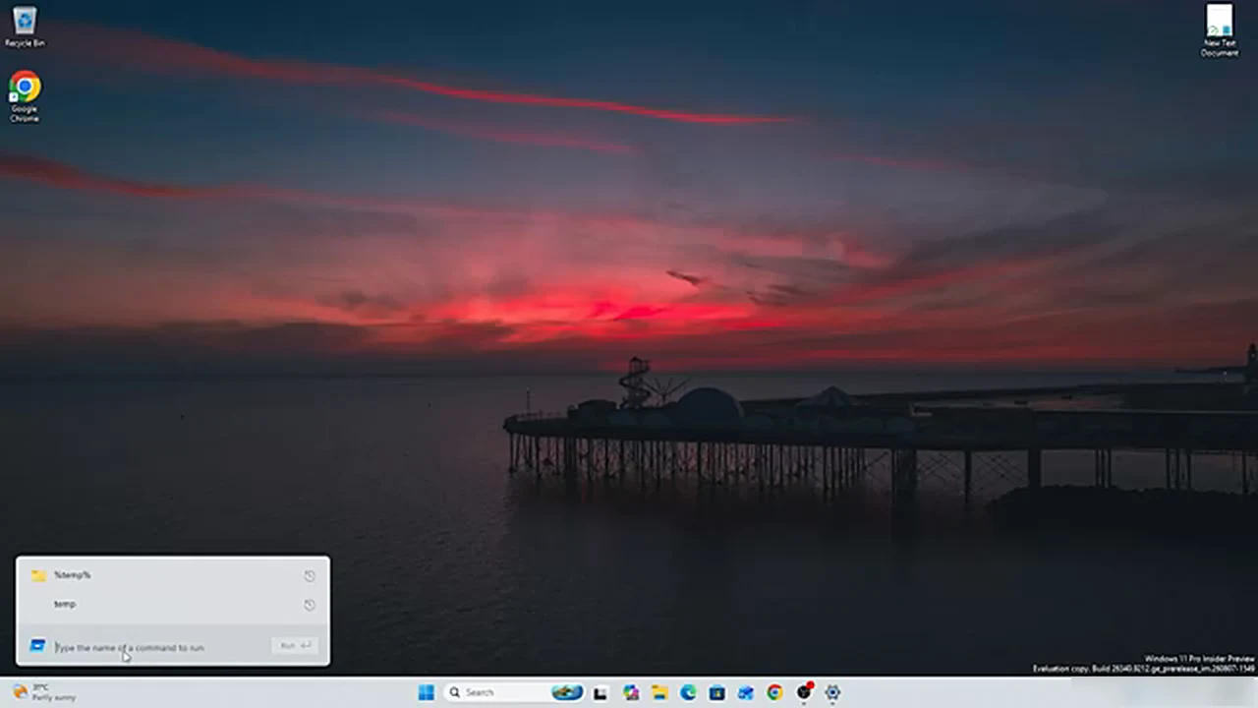Open File Explorer from the taskbar

click(x=659, y=692)
